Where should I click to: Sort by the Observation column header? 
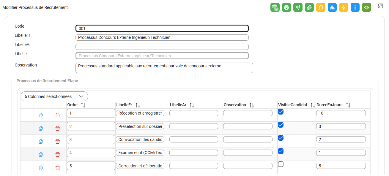[251, 105]
